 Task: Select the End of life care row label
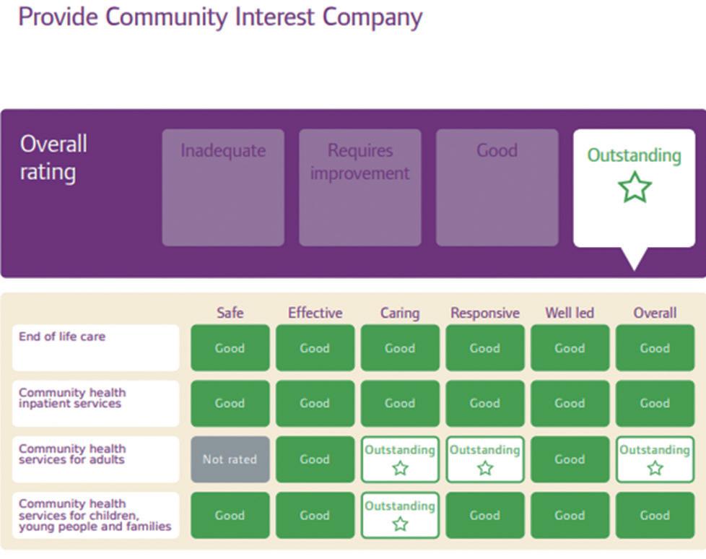[x=96, y=347]
